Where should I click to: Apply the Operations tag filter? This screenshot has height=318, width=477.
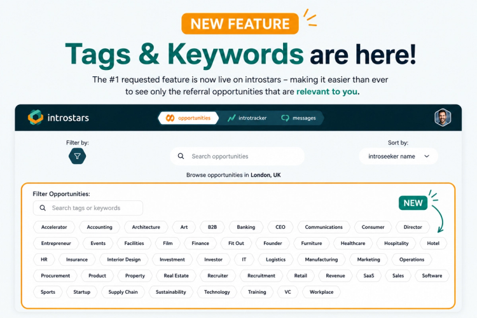pyautogui.click(x=411, y=259)
